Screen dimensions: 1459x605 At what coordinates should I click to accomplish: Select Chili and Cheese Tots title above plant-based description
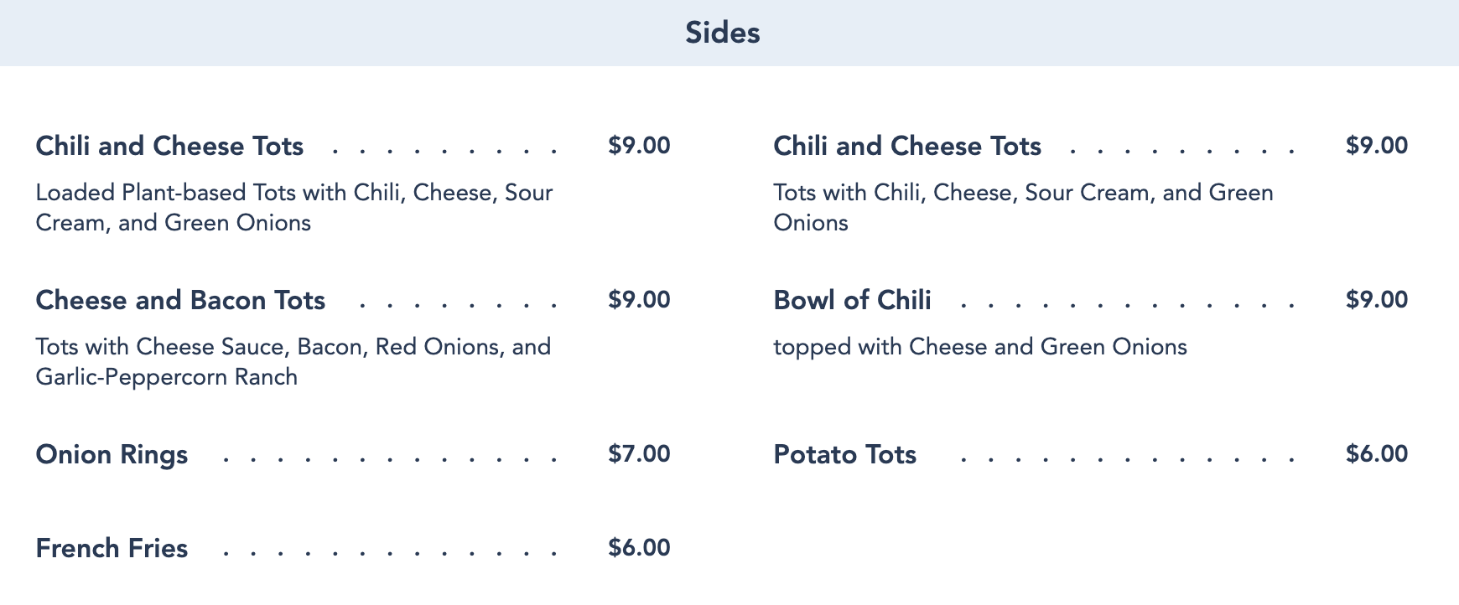pyautogui.click(x=169, y=146)
